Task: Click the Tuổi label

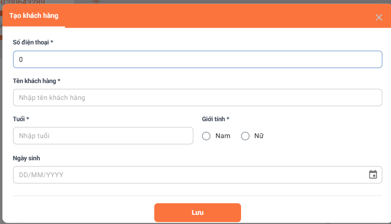Action: pyautogui.click(x=21, y=119)
